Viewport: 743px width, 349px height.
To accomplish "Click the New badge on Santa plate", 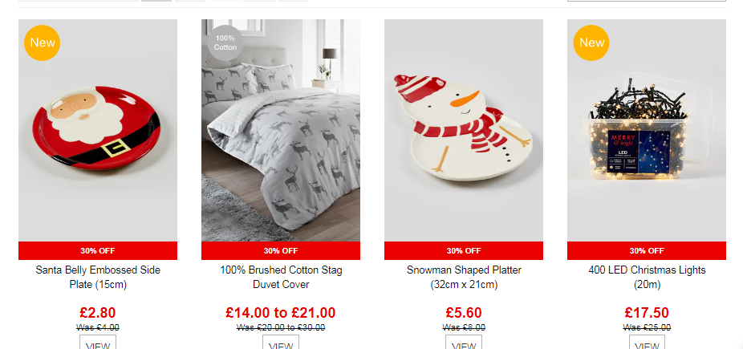I will [43, 43].
